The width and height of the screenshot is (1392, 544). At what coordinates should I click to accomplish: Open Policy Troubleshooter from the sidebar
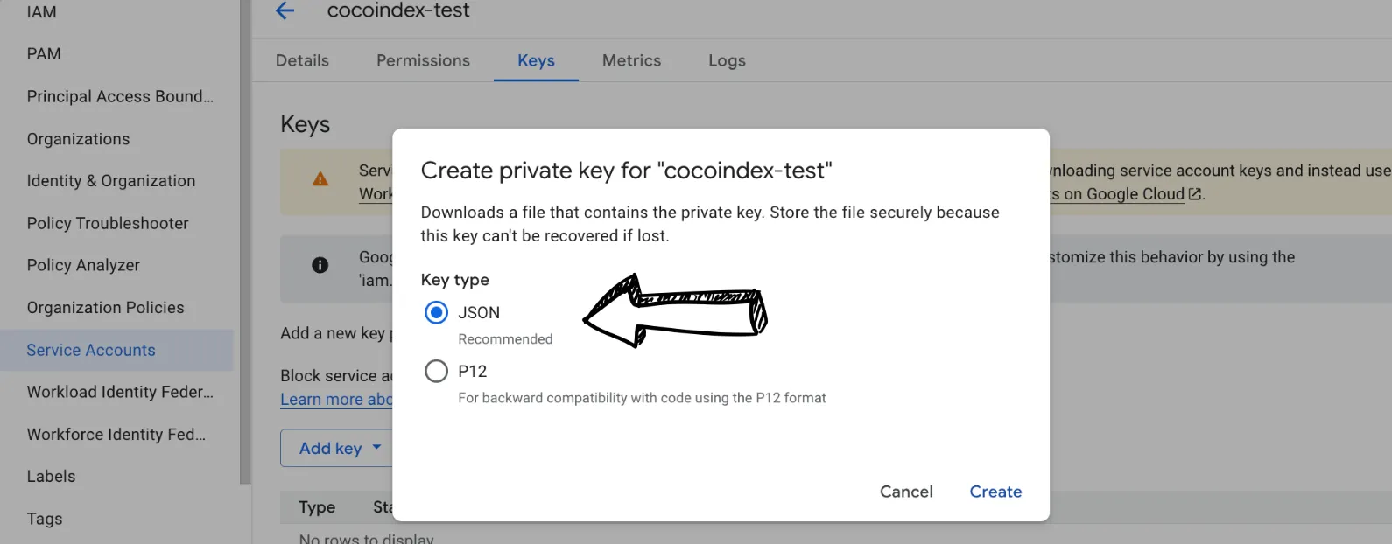pos(108,223)
